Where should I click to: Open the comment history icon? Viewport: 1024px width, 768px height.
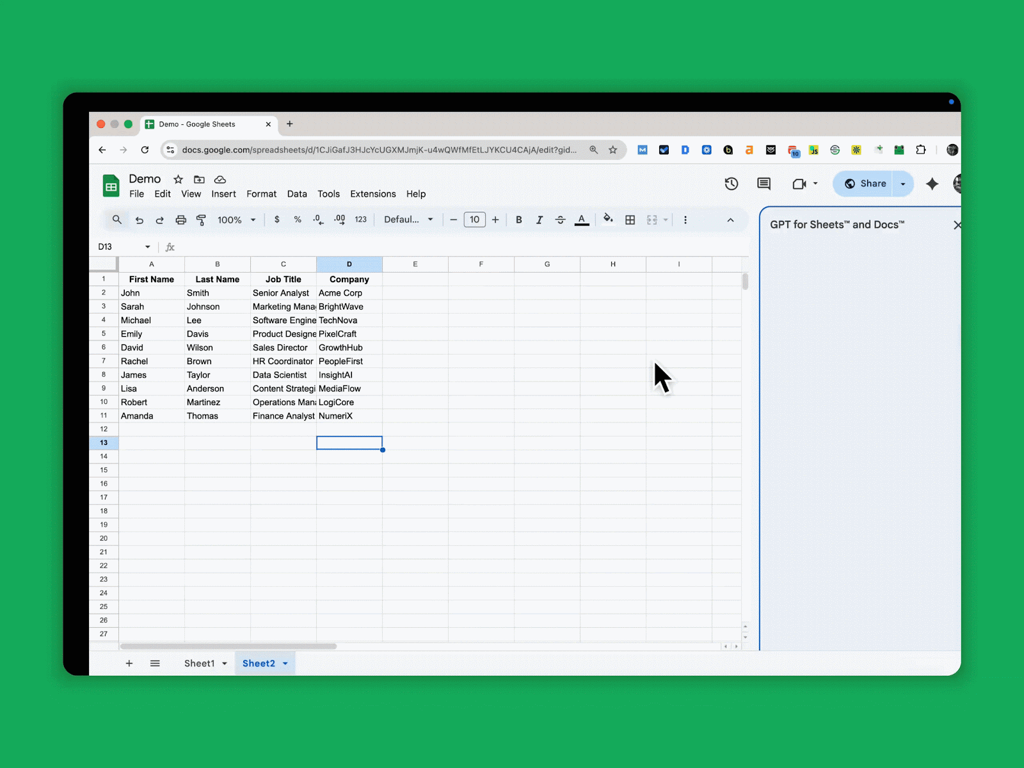[x=763, y=184]
